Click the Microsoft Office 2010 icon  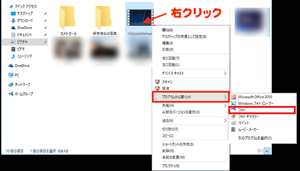pyautogui.click(x=234, y=97)
